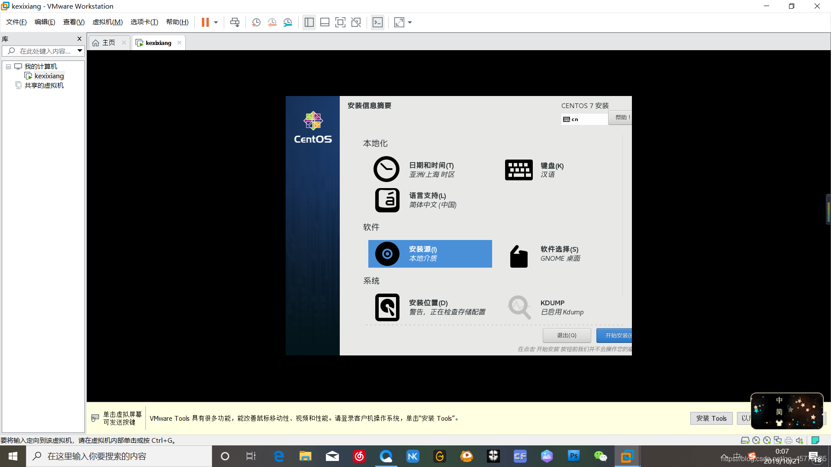The height and width of the screenshot is (467, 831).
Task: Toggle the thumbnail bar view icon
Action: [x=325, y=22]
